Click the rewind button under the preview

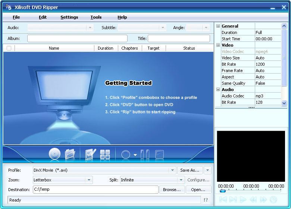[253, 200]
